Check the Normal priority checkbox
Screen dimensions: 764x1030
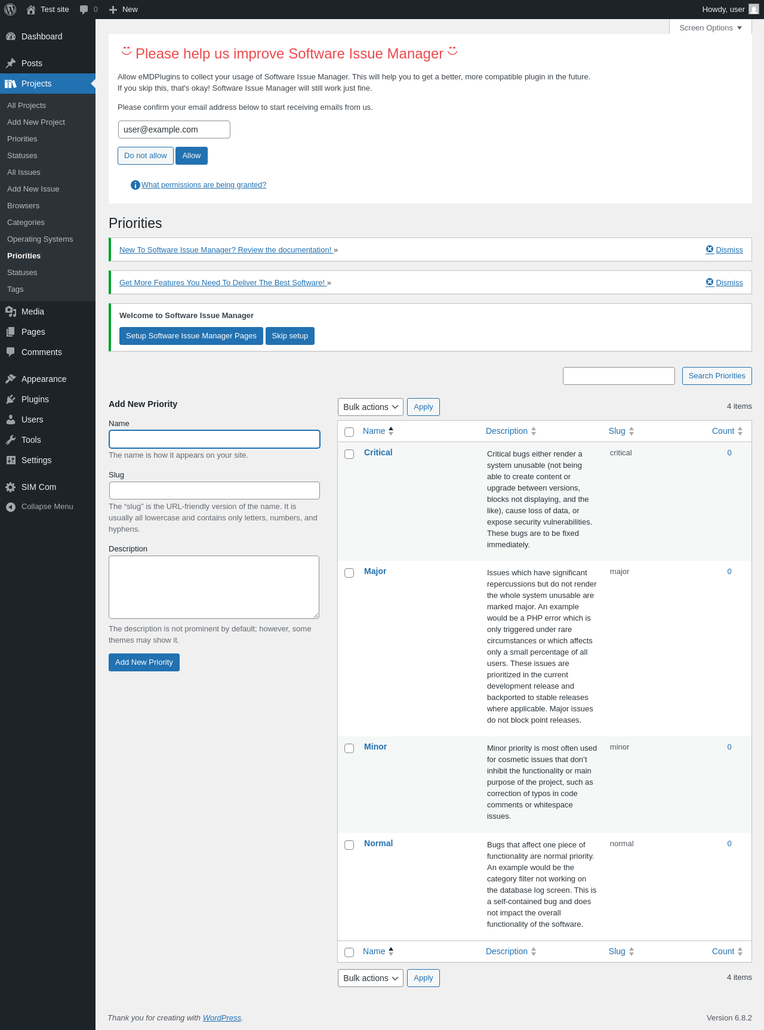coord(350,845)
